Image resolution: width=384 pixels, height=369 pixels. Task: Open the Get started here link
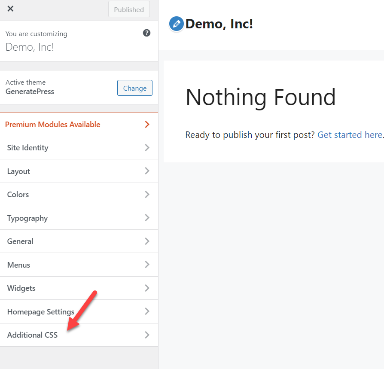tap(350, 135)
